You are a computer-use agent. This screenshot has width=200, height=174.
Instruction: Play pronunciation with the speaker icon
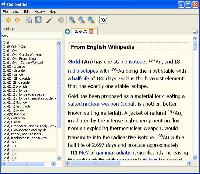pyautogui.click(x=61, y=20)
